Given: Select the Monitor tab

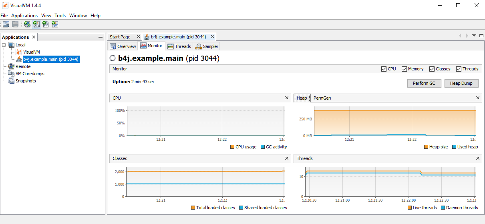Looking at the screenshot, I should click(x=151, y=46).
